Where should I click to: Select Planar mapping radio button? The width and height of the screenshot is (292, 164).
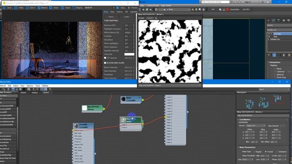point(275,69)
